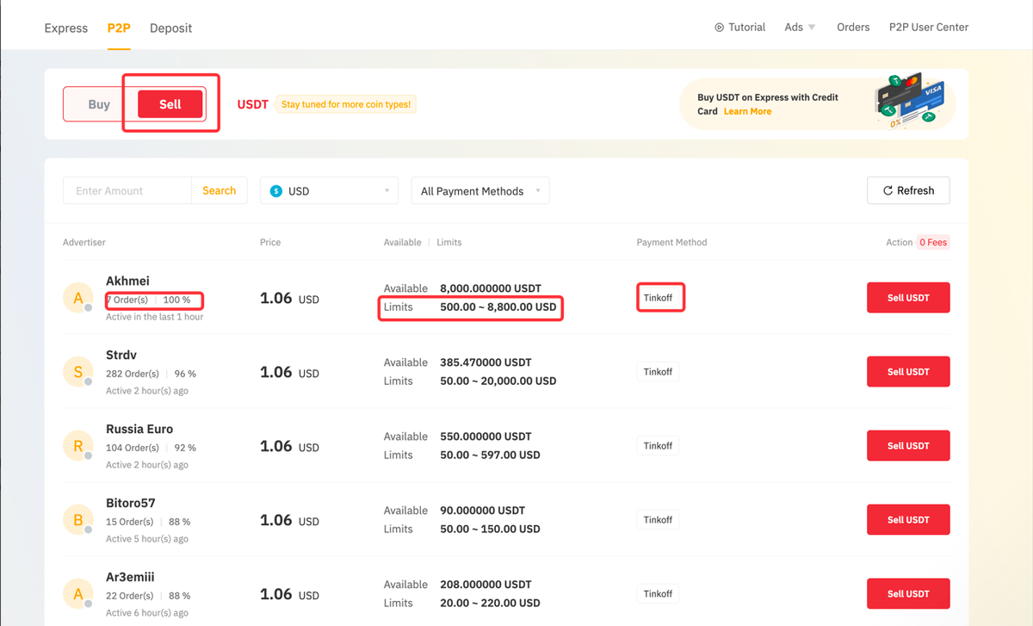The width and height of the screenshot is (1033, 626).
Task: Click the Advertiser column header
Action: pos(84,242)
